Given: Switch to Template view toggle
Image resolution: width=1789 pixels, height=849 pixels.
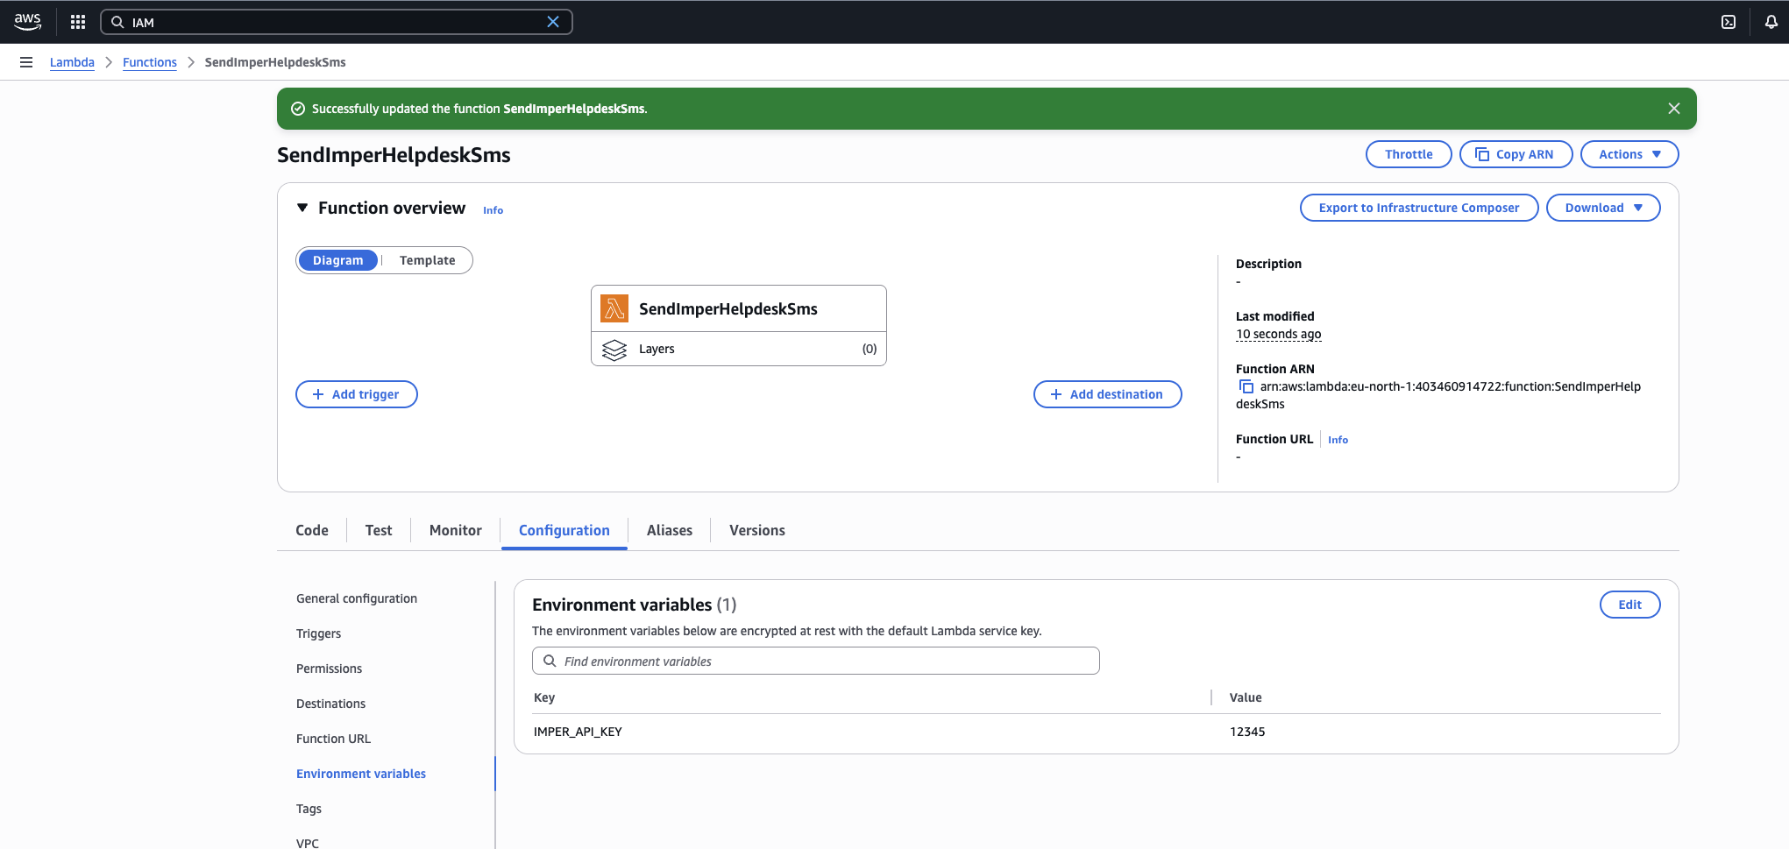Looking at the screenshot, I should pyautogui.click(x=428, y=260).
